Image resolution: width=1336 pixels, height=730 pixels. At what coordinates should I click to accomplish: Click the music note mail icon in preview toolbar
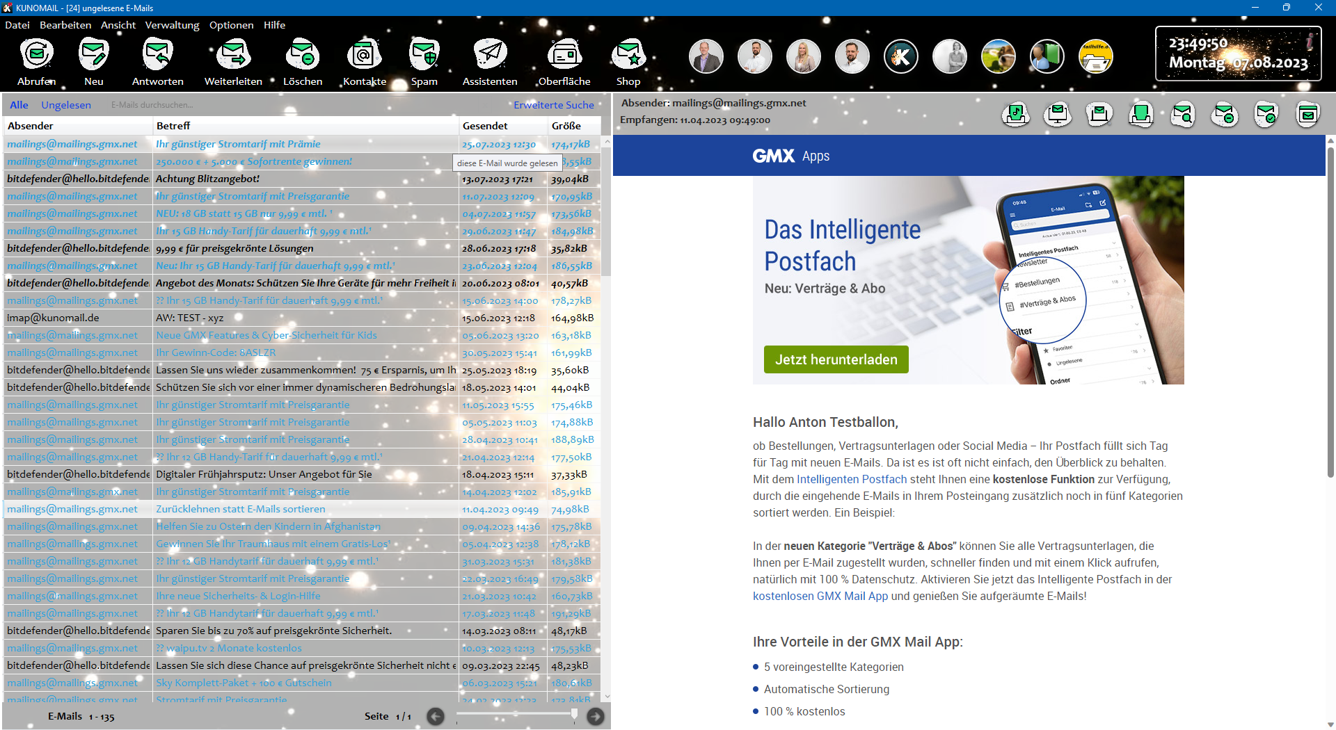[1016, 113]
